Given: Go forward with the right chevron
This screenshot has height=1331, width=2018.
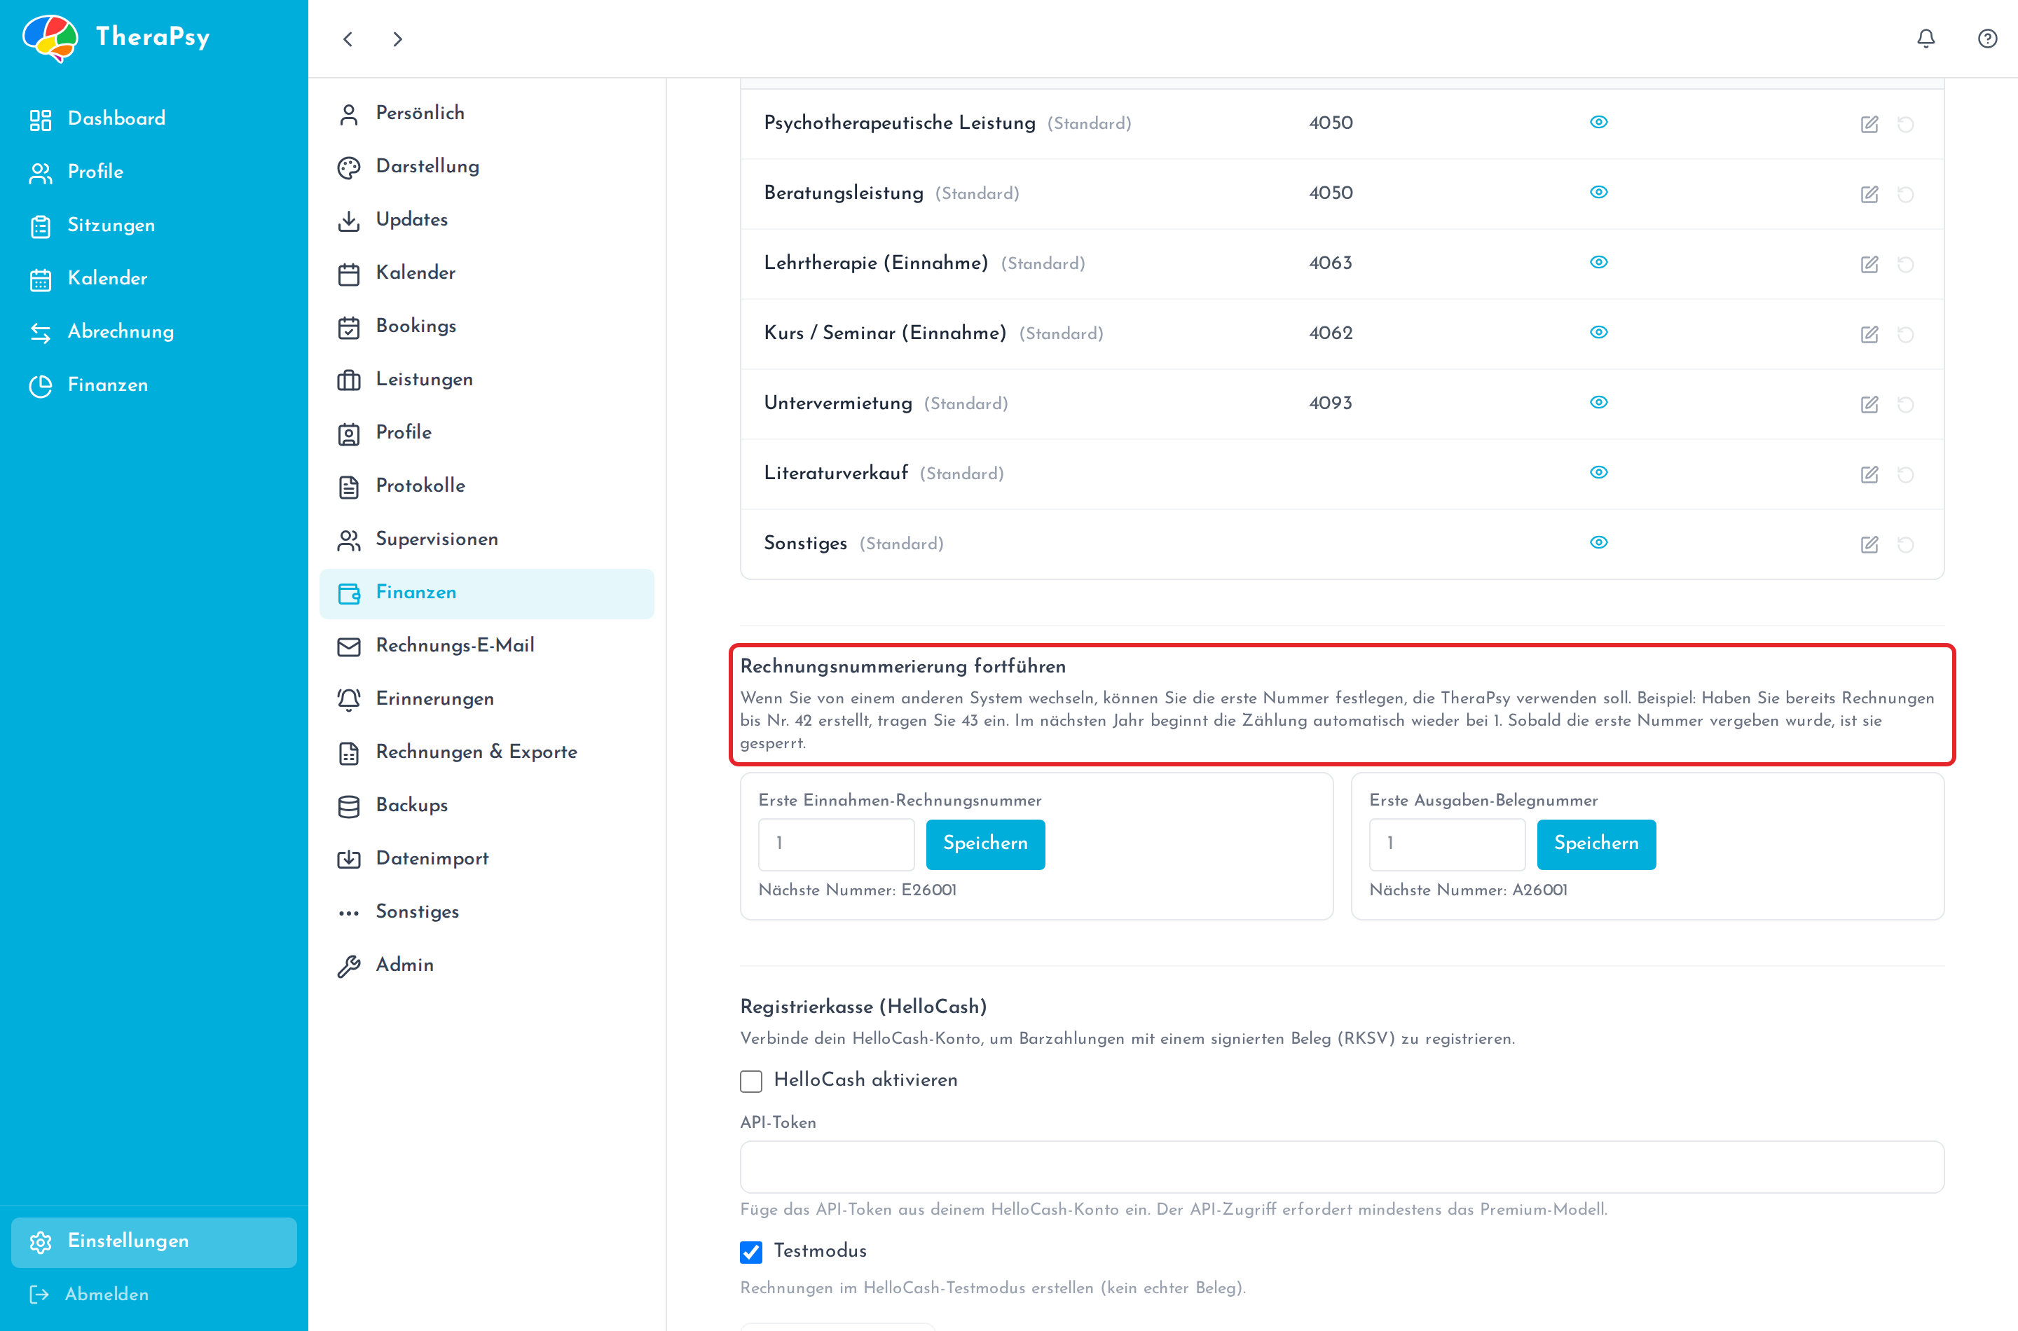Looking at the screenshot, I should click(397, 39).
